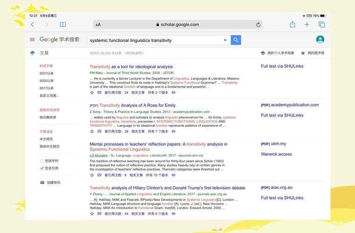Save Hillary Clinton debate result with star
The width and height of the screenshot is (355, 233).
pyautogui.click(x=92, y=213)
